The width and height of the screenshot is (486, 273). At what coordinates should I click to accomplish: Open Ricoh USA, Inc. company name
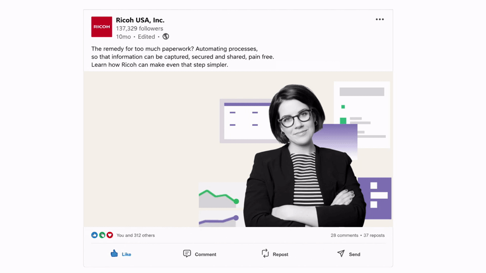click(140, 20)
